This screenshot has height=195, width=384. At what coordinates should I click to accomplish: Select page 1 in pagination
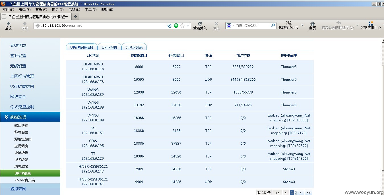pos(292,192)
